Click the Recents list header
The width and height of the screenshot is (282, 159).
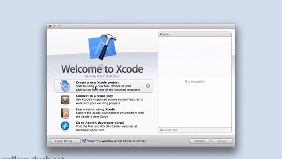(195, 34)
